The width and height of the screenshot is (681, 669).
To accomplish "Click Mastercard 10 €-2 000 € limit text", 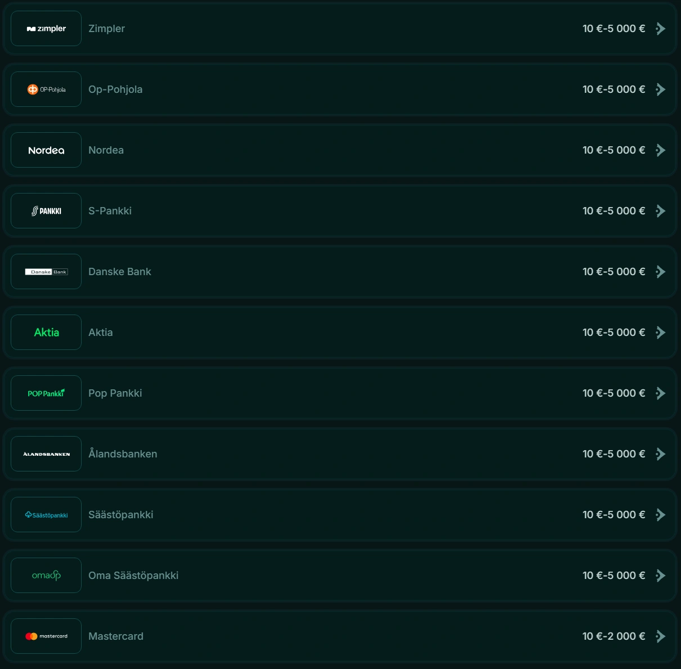I will point(613,636).
